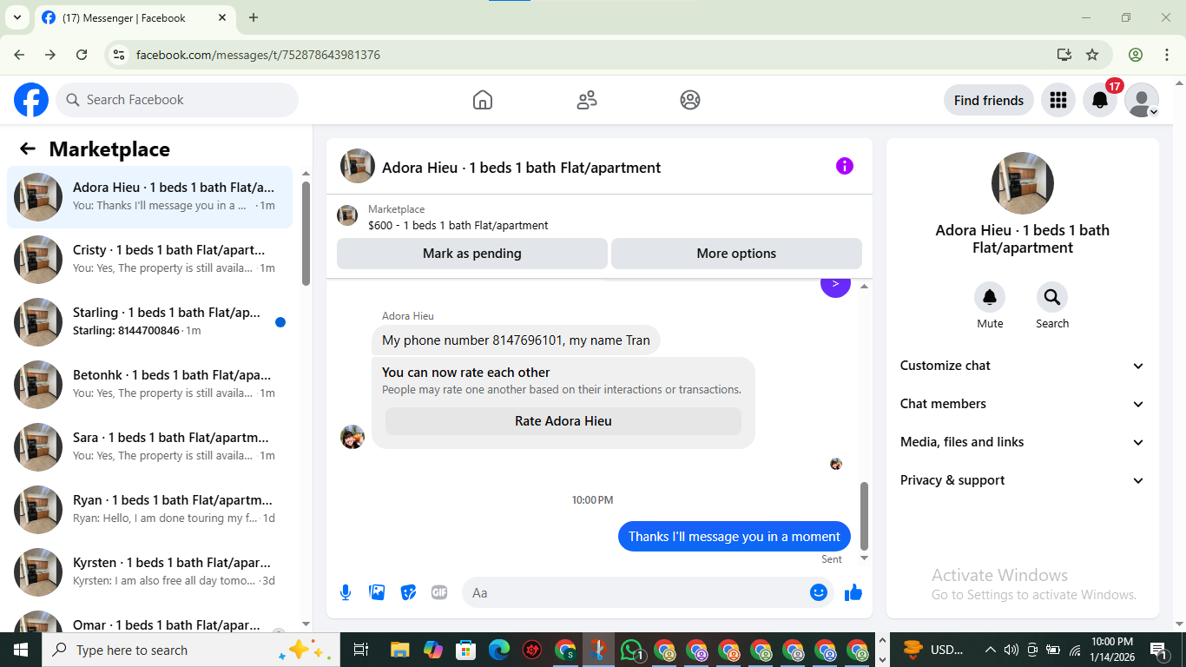Bookmark this page with star icon

(1092, 55)
